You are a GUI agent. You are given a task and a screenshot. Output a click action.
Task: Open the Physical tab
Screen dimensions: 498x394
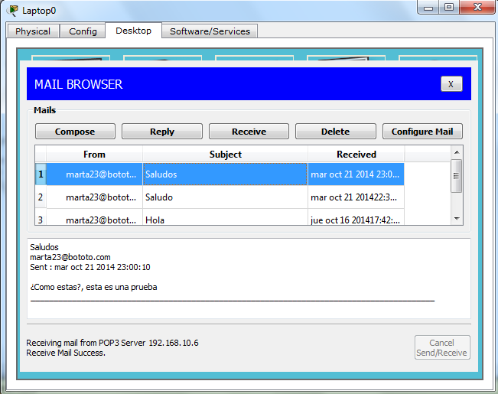(33, 31)
